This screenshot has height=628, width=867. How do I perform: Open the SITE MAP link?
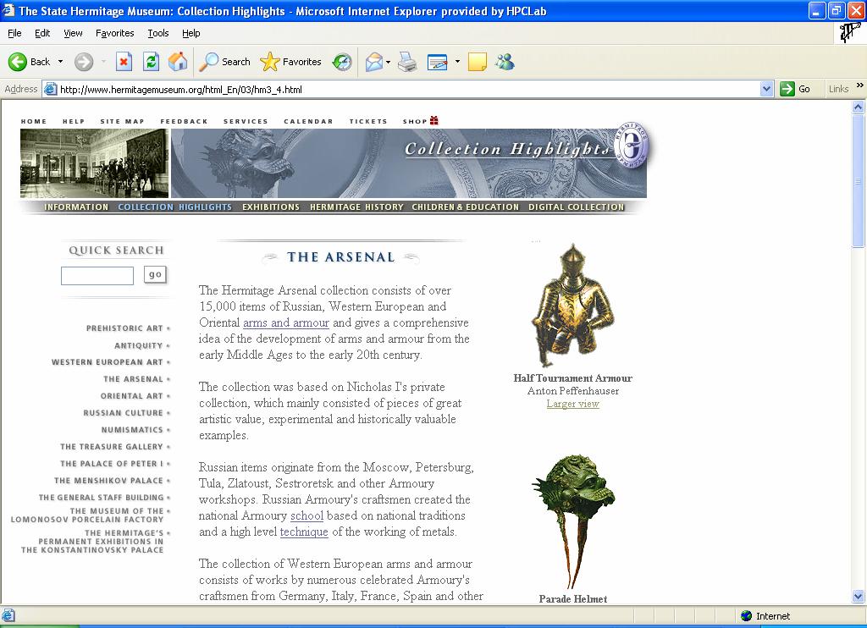point(122,122)
